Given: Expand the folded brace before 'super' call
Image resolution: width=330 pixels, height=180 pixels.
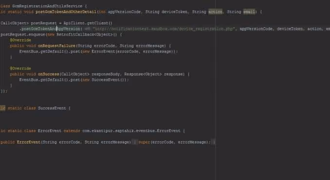Looking at the screenshot, I should [135, 142].
